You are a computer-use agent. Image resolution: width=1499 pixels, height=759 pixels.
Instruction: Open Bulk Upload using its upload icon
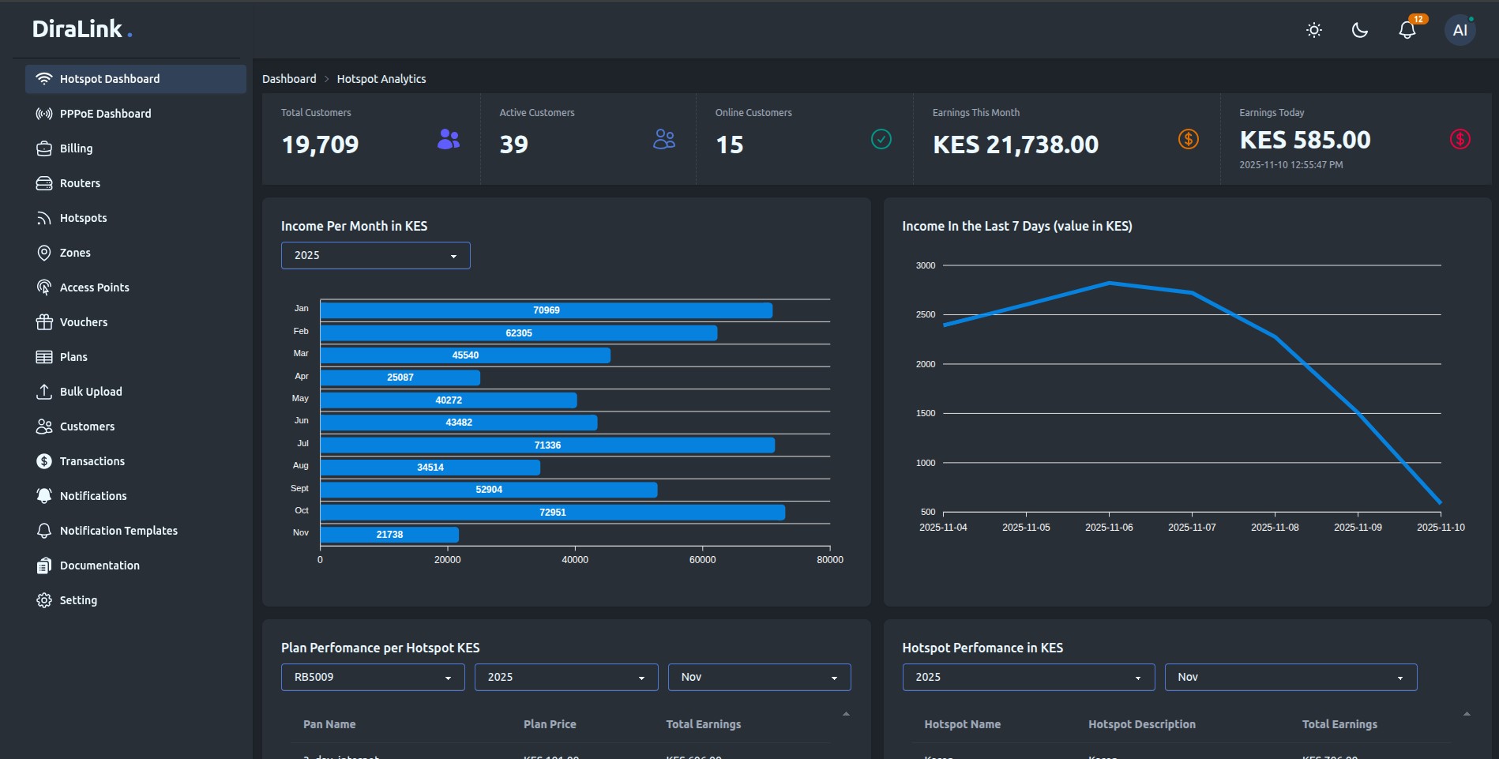click(x=44, y=391)
